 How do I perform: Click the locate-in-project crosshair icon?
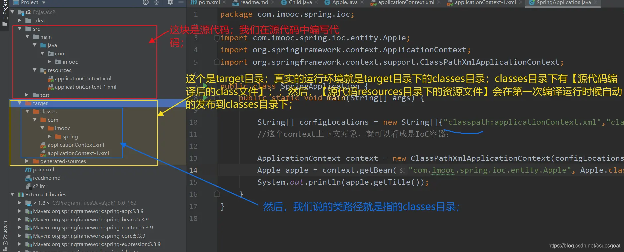(x=146, y=2)
